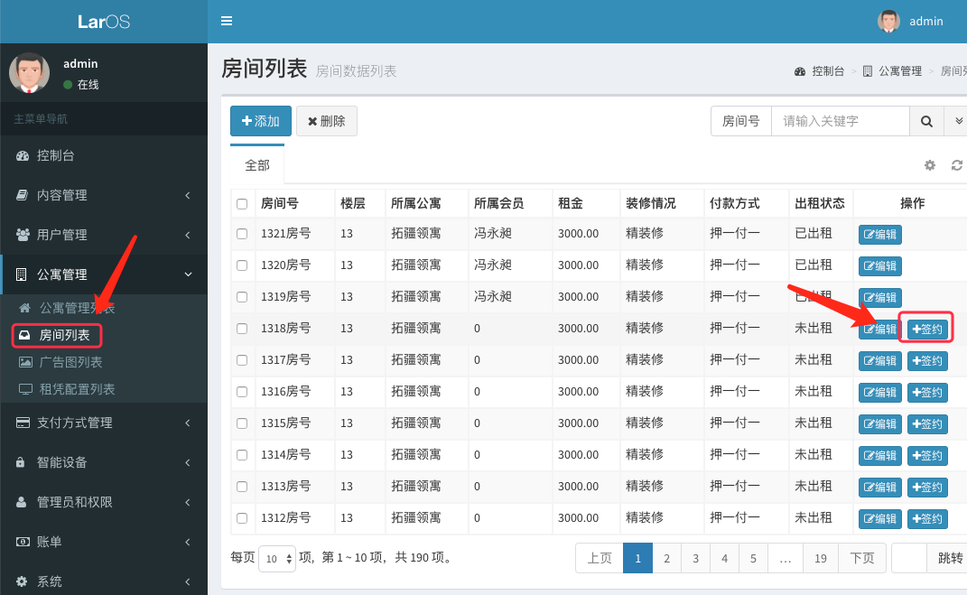967x595 pixels.
Task: Check the box for 1319房号 row
Action: click(242, 297)
